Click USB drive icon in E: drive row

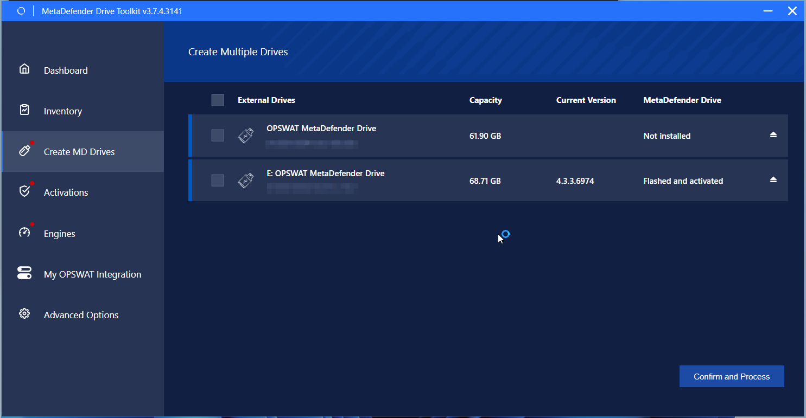tap(246, 181)
